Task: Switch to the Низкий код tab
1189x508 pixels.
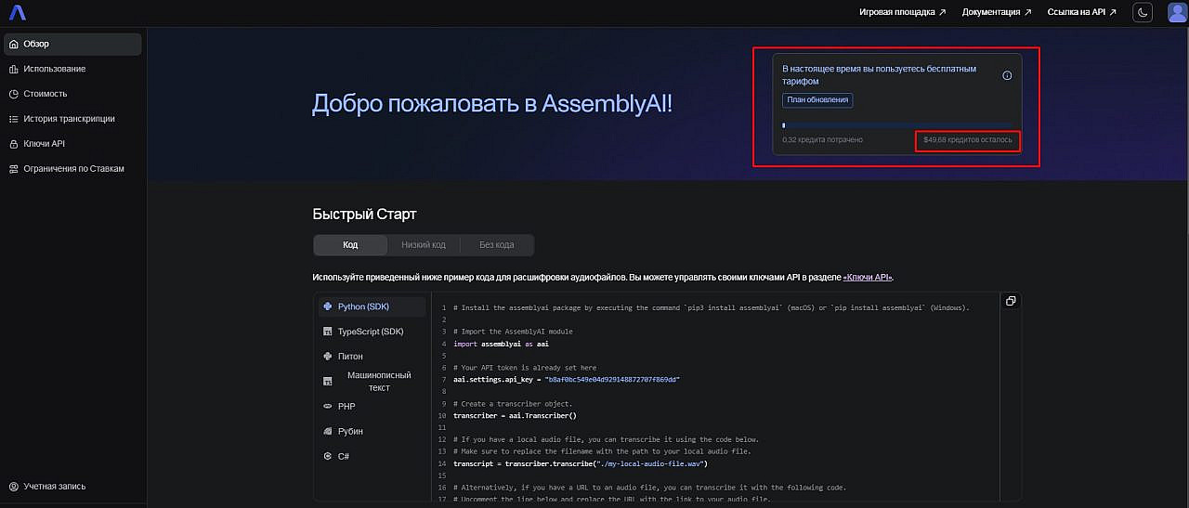Action: pyautogui.click(x=424, y=244)
